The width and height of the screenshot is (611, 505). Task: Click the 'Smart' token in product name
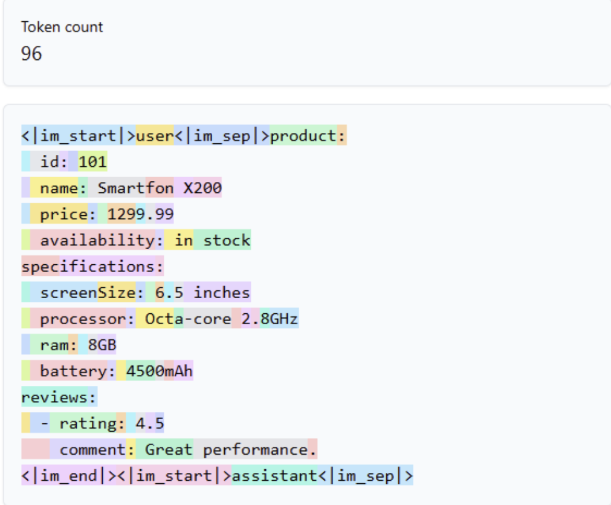click(117, 187)
